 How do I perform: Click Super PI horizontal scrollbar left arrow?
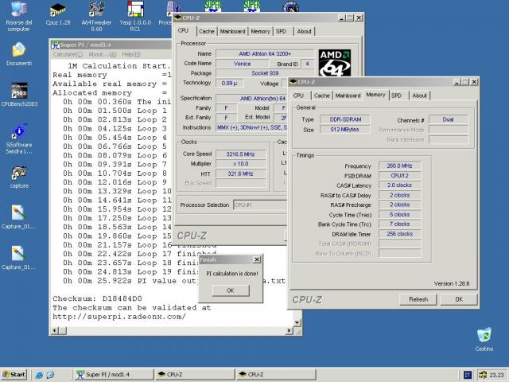click(55, 331)
